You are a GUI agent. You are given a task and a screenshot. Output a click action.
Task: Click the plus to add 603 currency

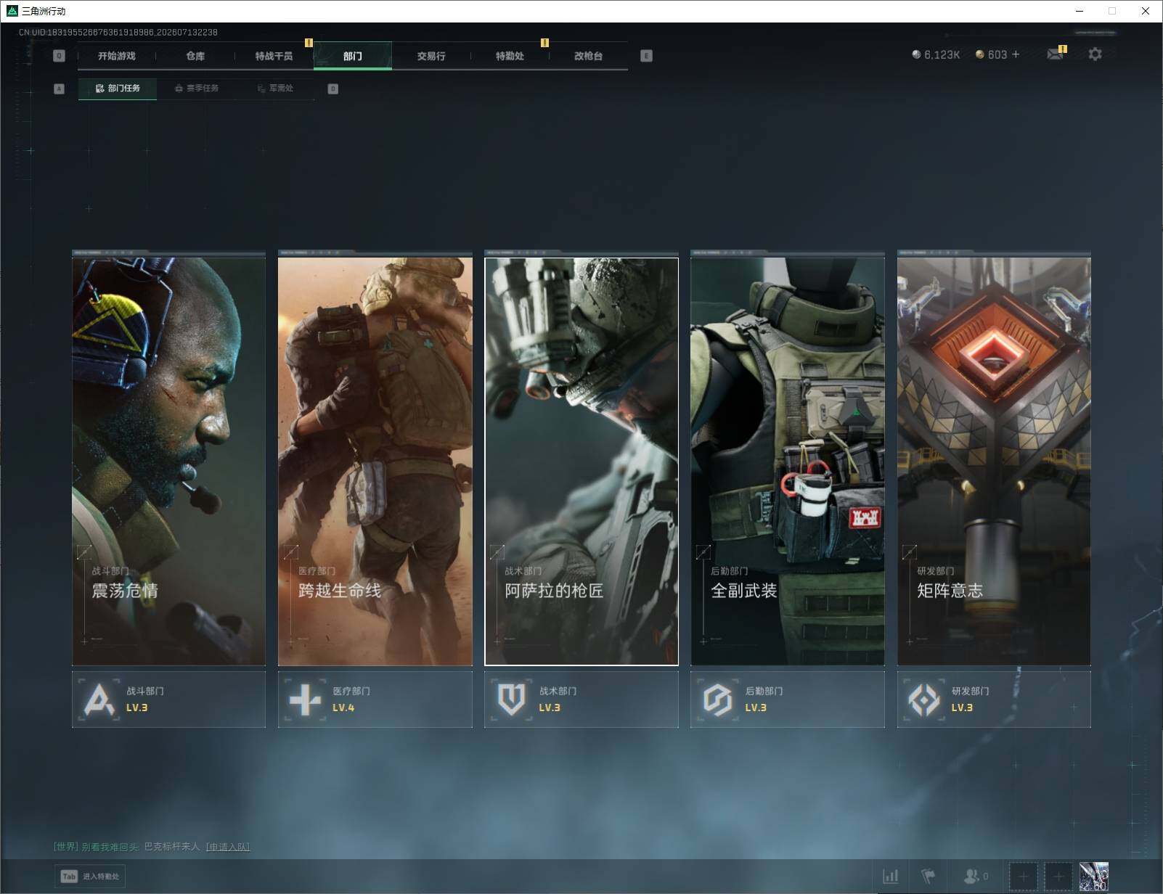tap(1016, 54)
